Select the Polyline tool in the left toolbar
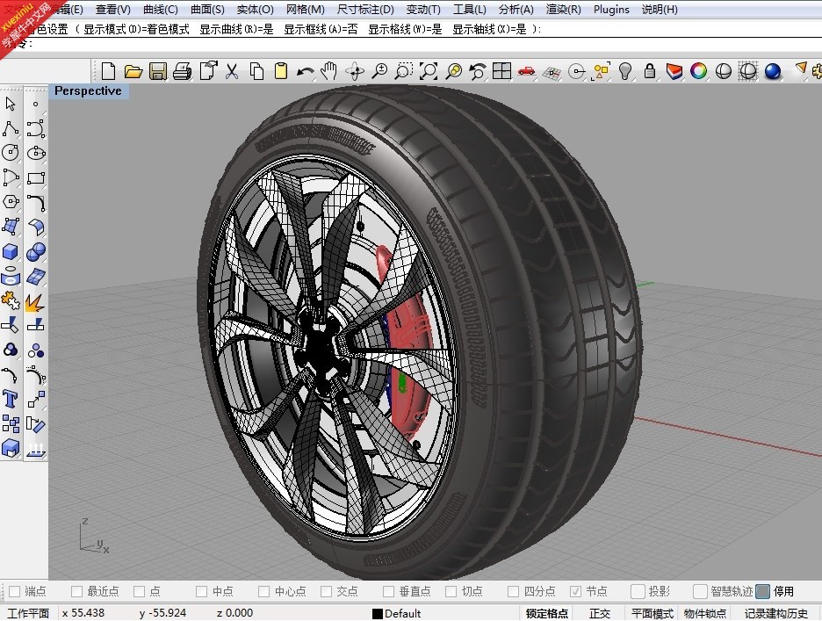This screenshot has width=822, height=621. click(11, 128)
